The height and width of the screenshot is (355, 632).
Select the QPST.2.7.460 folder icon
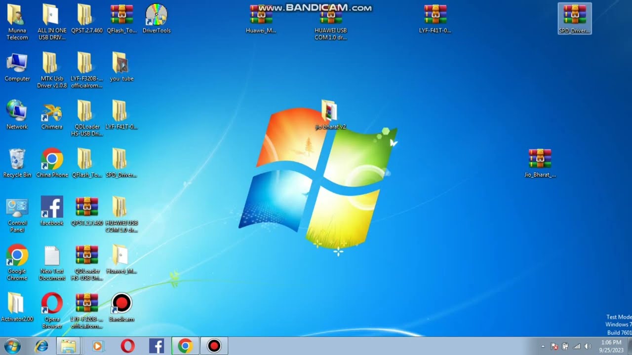87,19
